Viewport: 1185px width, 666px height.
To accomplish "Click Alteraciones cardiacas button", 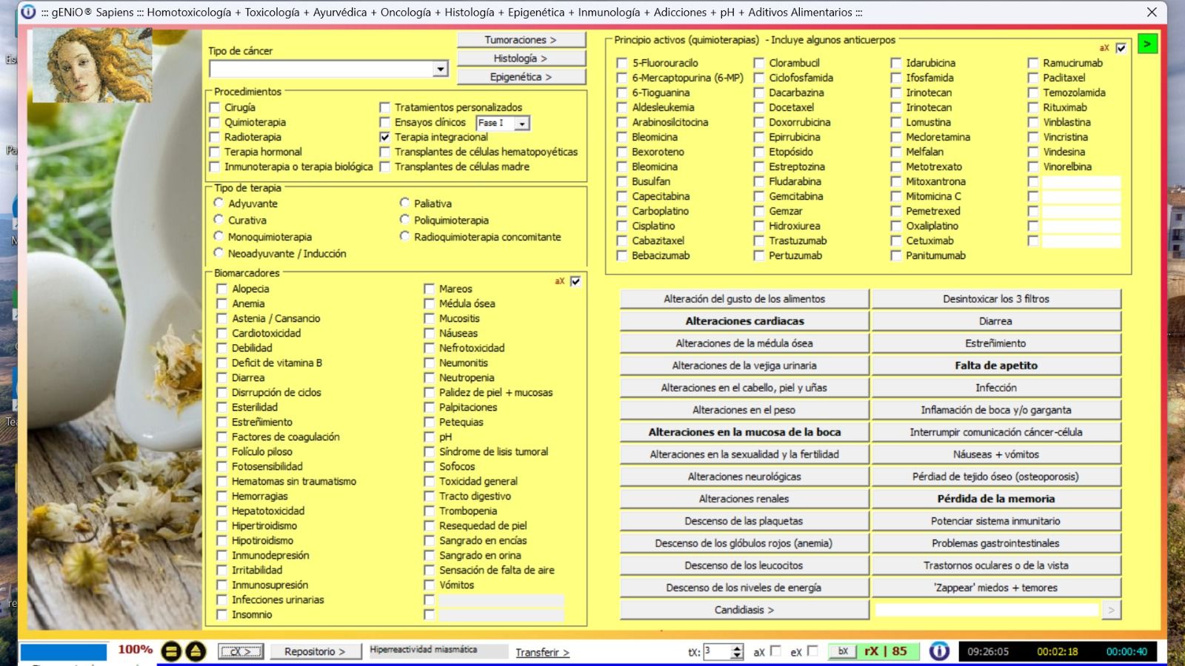I will [x=744, y=321].
